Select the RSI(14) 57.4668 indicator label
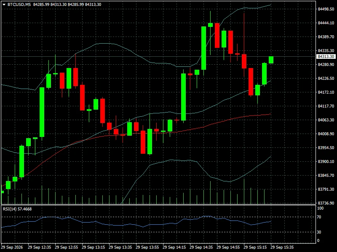Viewport: 337px width, 252px height. 17,209
